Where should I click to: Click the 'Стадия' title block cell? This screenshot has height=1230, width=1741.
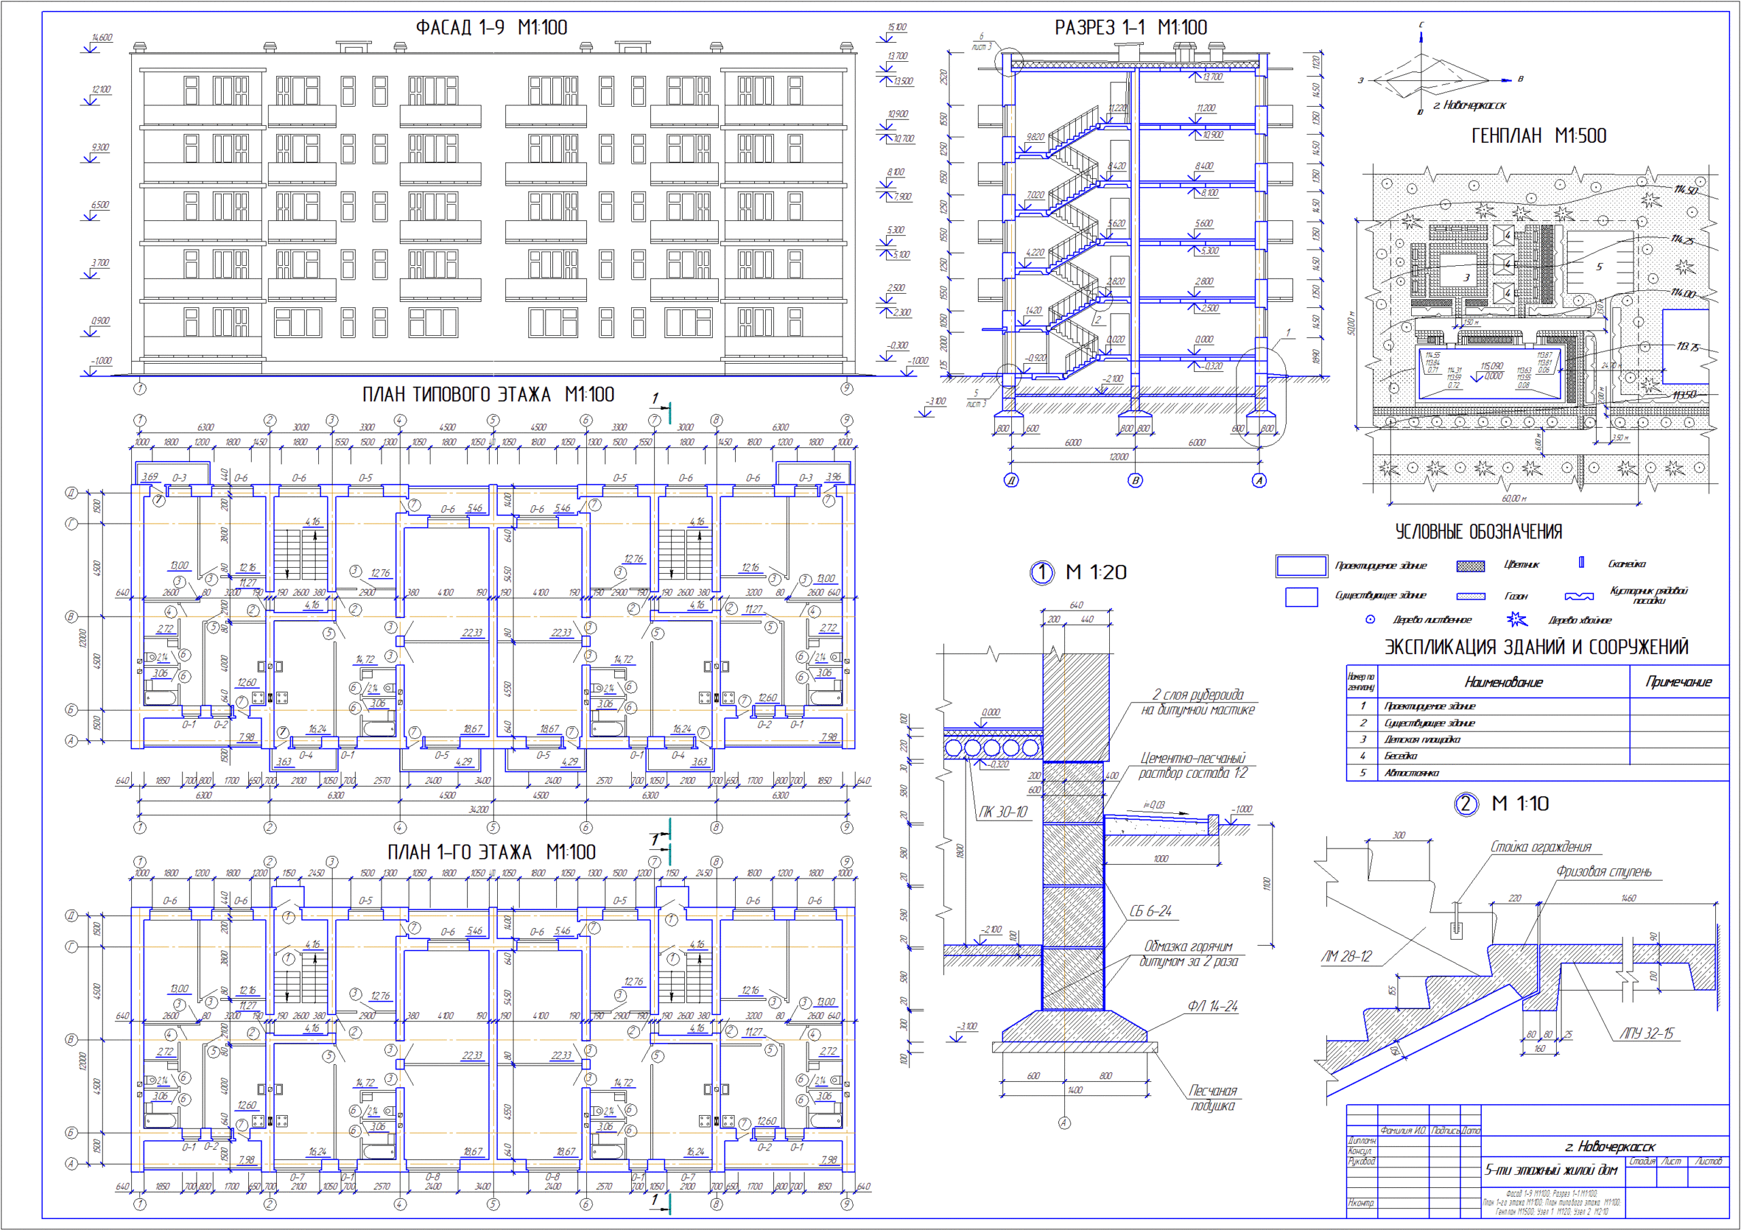point(1642,1161)
